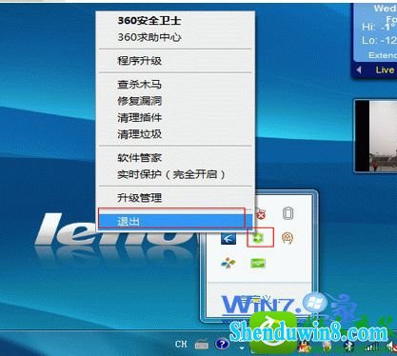397x356 pixels.
Task: Choose 退出 to exit 360
Action: pos(175,221)
